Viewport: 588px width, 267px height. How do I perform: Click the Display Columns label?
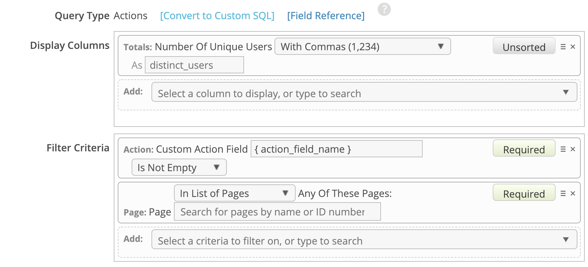[70, 46]
